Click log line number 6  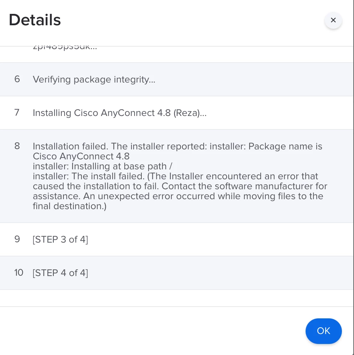pyautogui.click(x=17, y=79)
